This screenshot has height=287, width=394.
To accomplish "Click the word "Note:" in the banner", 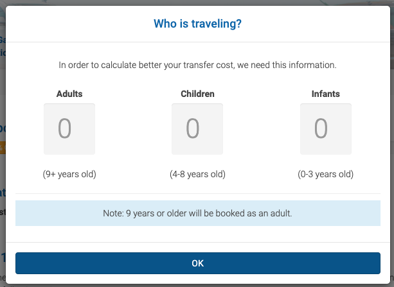I will tap(114, 213).
